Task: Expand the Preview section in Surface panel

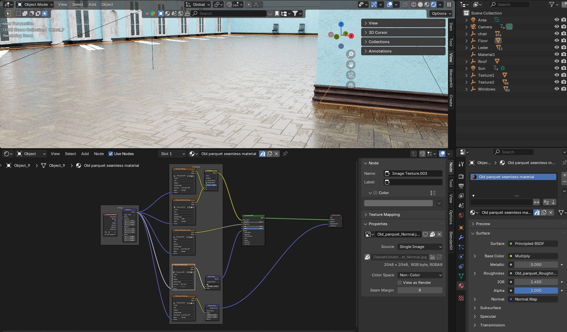Action: (483, 224)
